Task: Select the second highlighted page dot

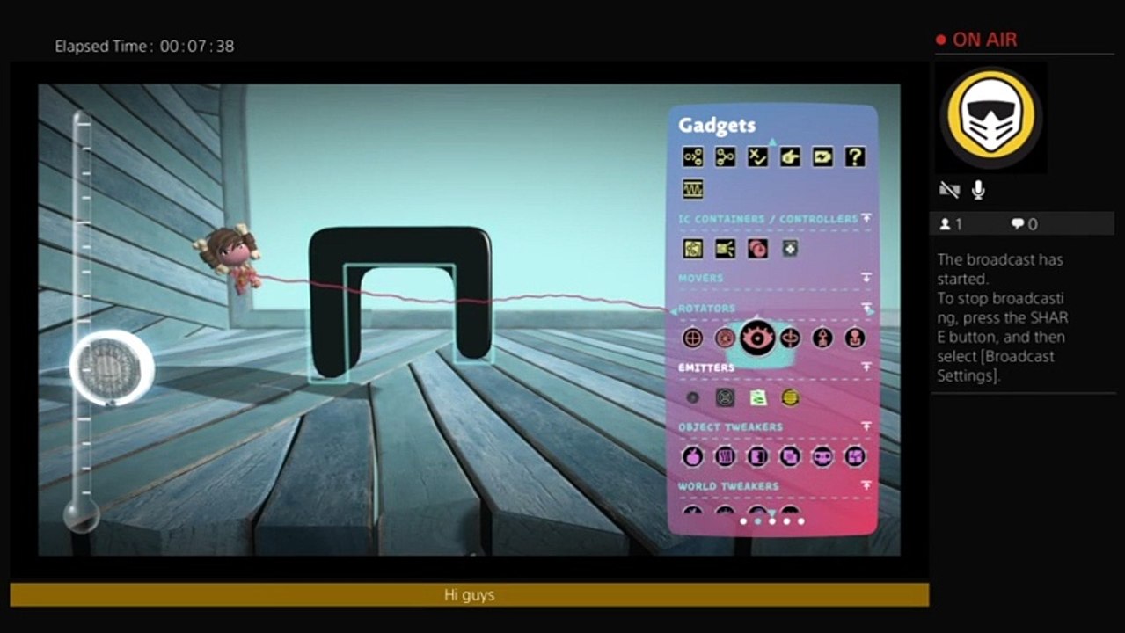Action: point(757,521)
